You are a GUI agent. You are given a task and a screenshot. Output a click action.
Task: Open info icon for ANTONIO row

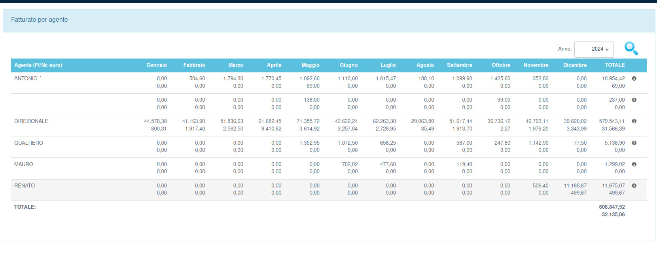[x=634, y=79]
